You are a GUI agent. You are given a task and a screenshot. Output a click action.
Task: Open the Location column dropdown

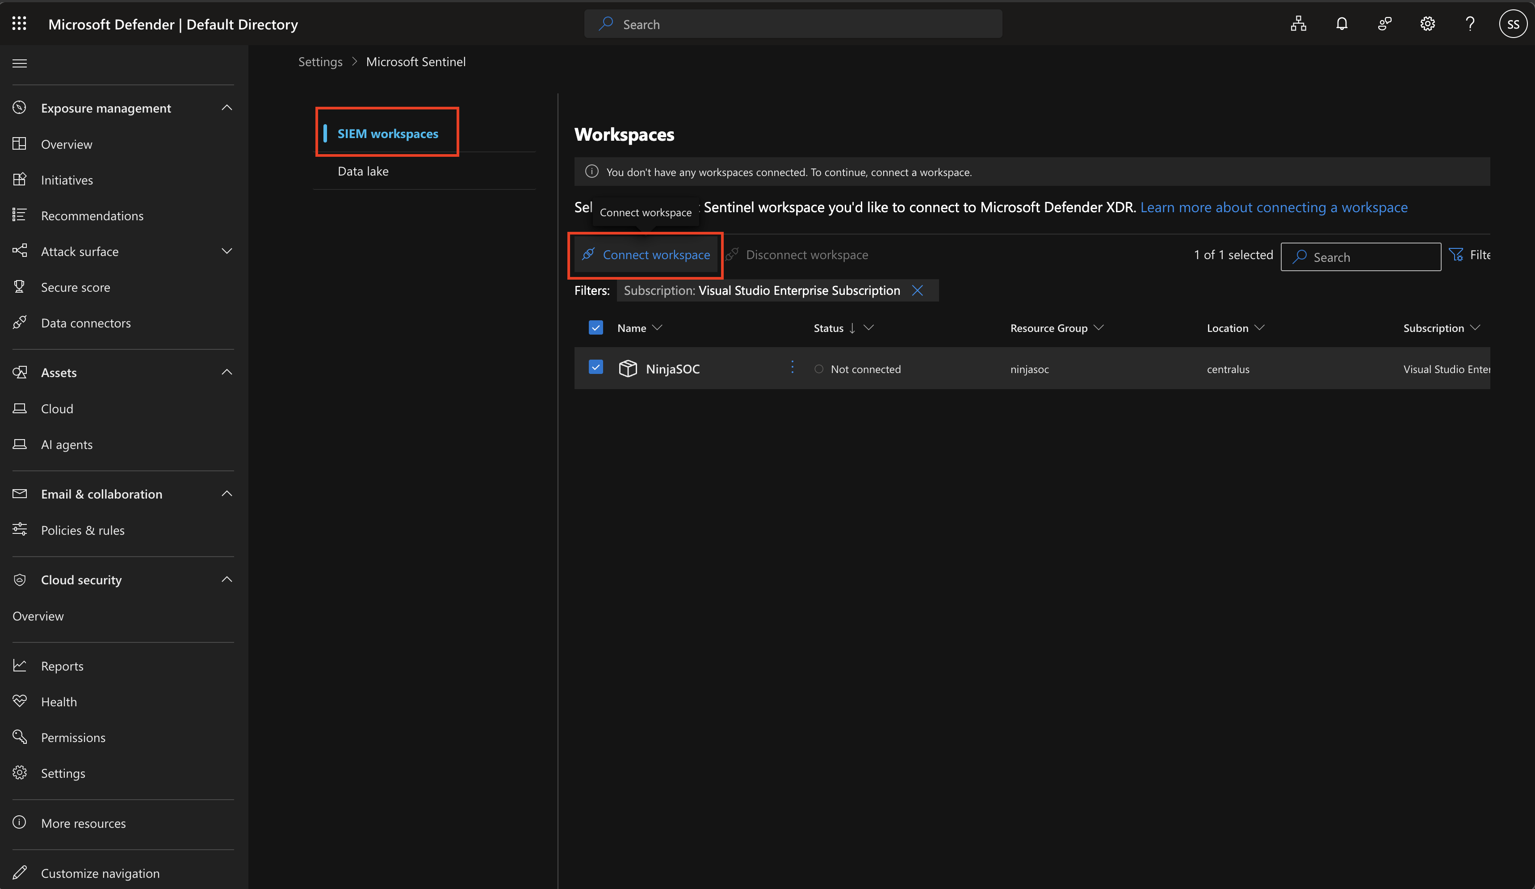click(1260, 328)
